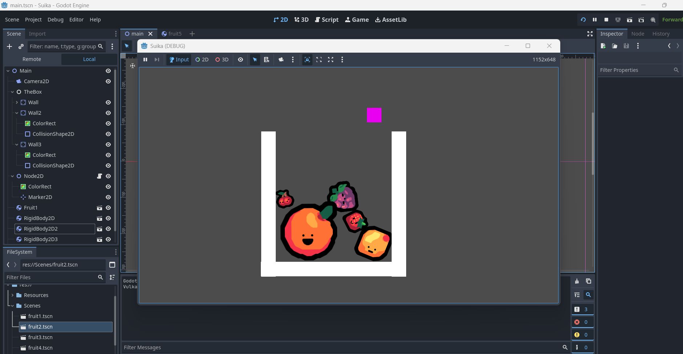
Task: Copy the output log selection
Action: coord(589,281)
